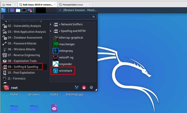Launch ettercap-graphical from the menu label

[71, 38]
